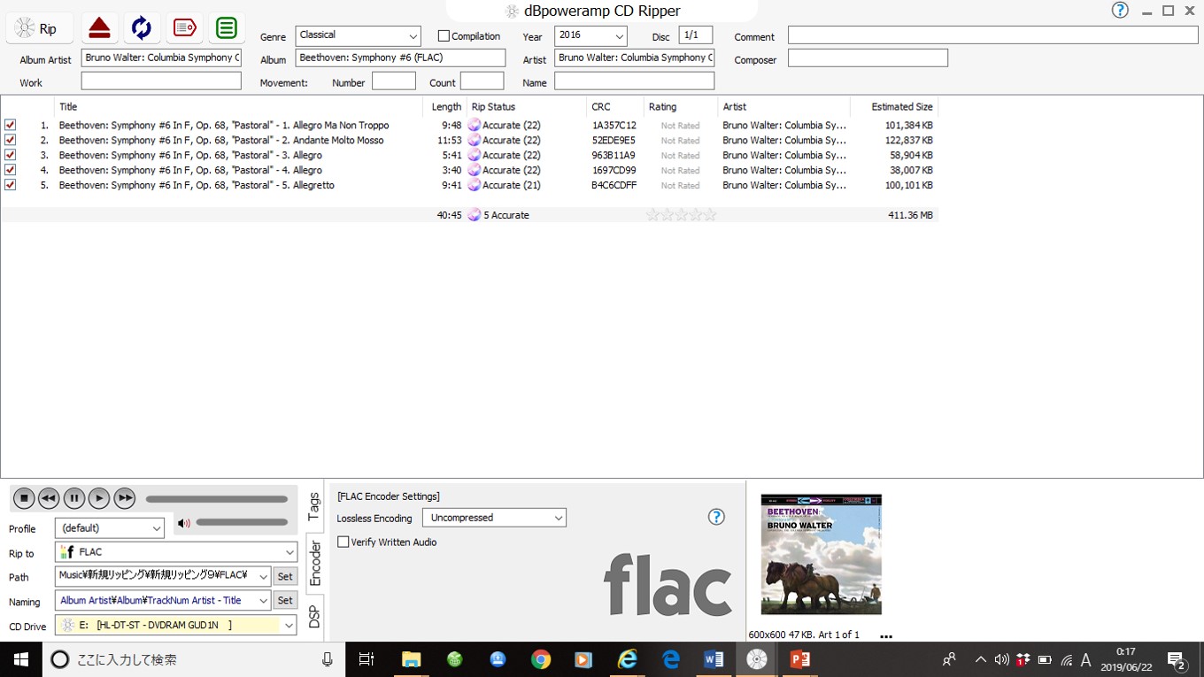Viewport: 1204px width, 677px height.
Task: Expand the Lossless Encoding dropdown
Action: 558,518
